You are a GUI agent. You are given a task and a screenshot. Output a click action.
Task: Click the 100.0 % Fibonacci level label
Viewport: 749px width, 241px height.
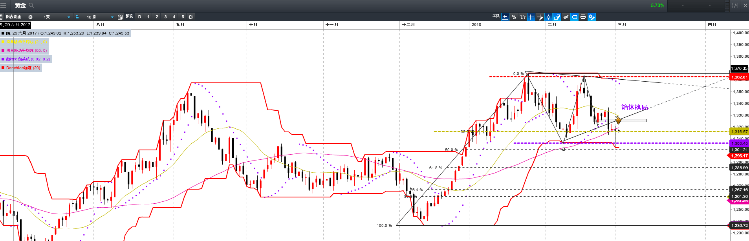(x=385, y=225)
